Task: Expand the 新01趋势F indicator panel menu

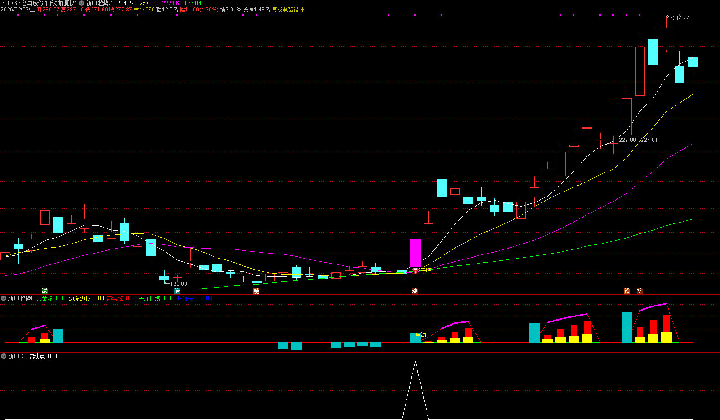Action: tap(4, 298)
